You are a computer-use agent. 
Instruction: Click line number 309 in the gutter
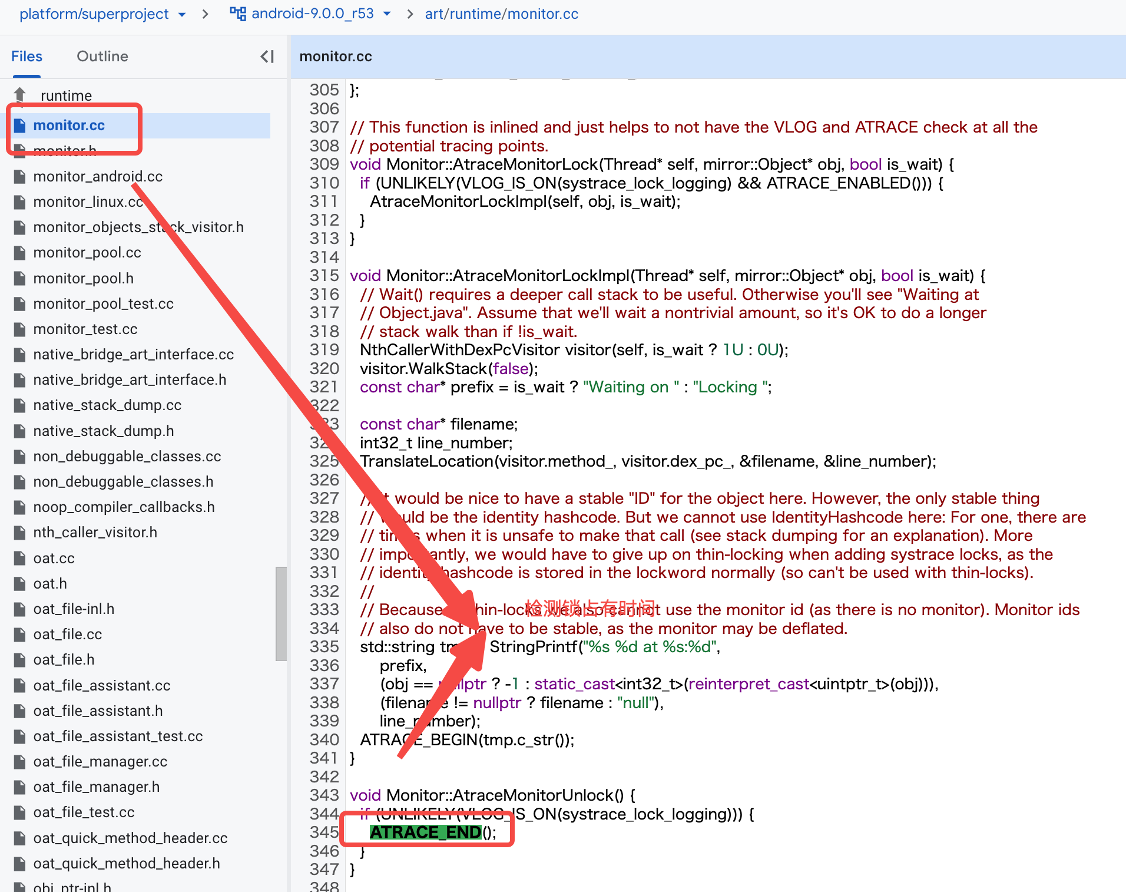[x=324, y=164]
